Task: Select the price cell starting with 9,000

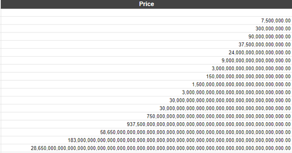Action: (146, 60)
